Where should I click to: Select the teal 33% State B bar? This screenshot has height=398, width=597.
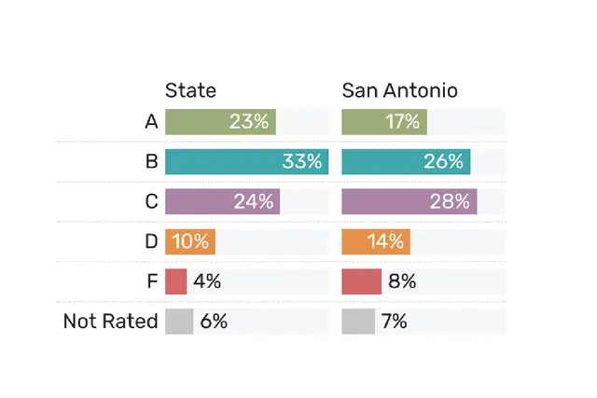tap(246, 161)
